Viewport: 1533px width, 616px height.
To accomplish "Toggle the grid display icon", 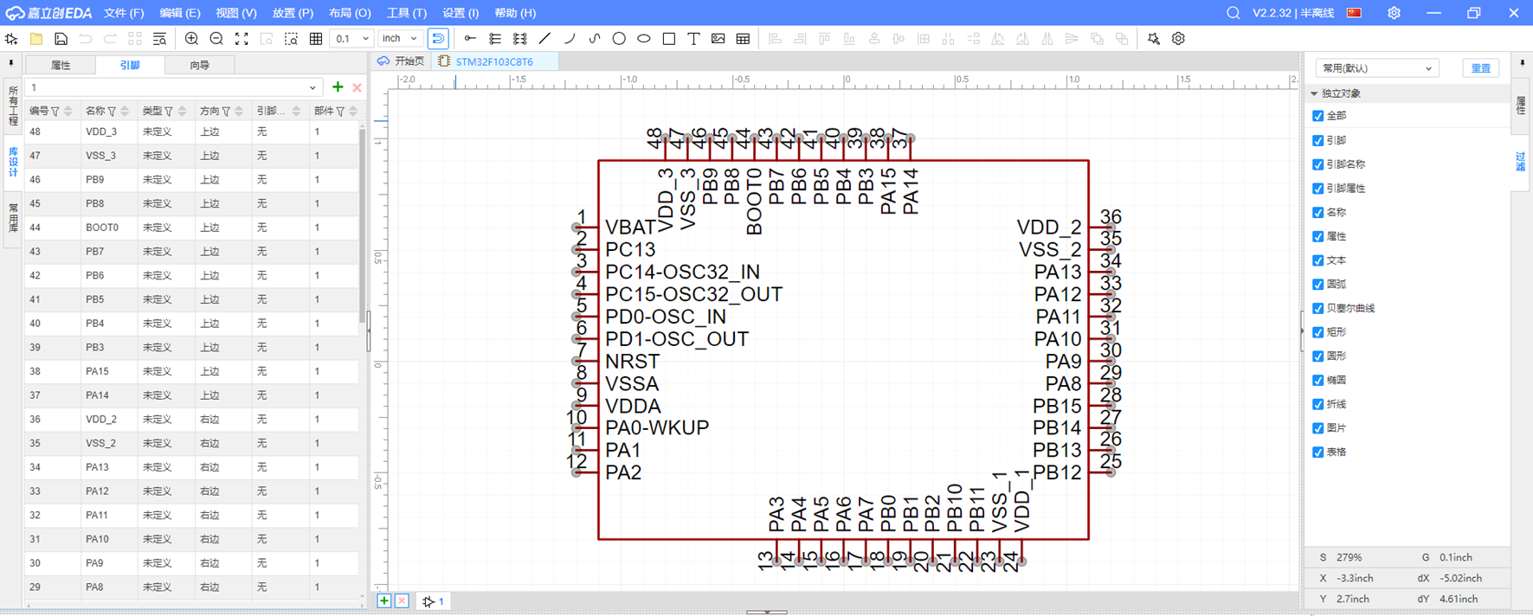I will (316, 39).
